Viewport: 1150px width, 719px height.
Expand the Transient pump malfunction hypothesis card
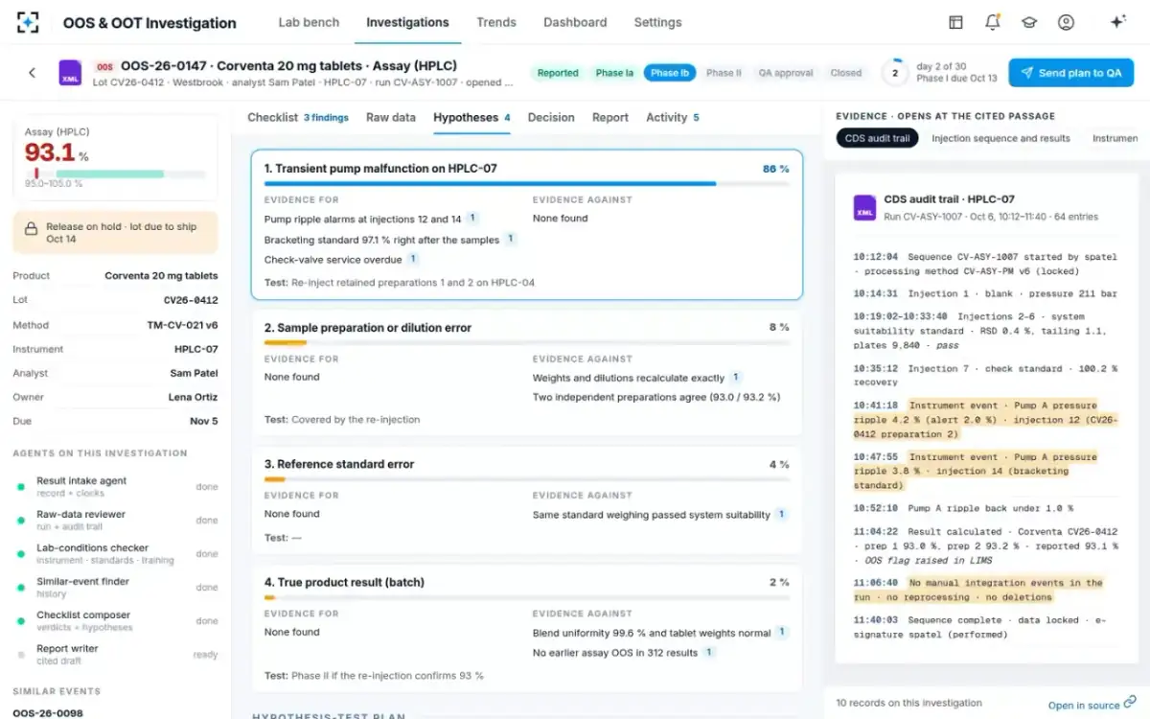click(526, 224)
